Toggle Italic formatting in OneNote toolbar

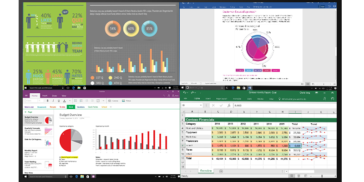[x=52, y=101]
